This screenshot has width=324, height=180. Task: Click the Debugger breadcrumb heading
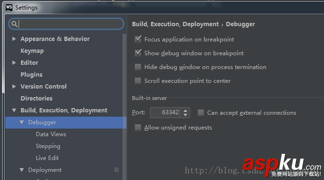coord(240,24)
